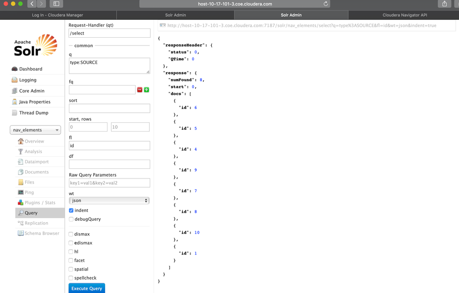Click the "numFound" value 8
The width and height of the screenshot is (459, 293).
pos(201,80)
